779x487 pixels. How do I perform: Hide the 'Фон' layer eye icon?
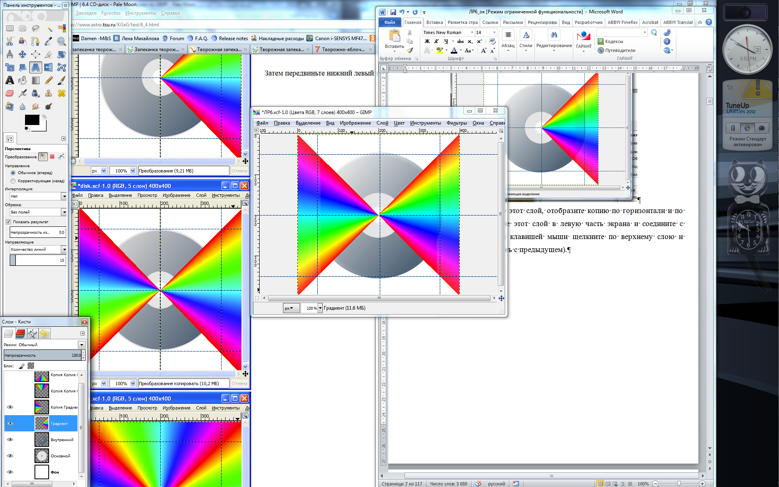(10, 472)
